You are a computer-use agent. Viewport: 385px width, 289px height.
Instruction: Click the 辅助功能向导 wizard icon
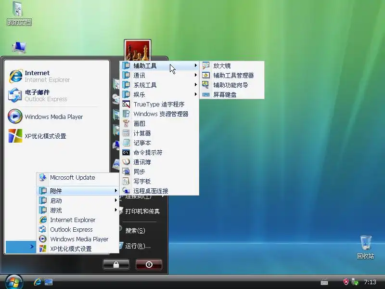pos(206,85)
